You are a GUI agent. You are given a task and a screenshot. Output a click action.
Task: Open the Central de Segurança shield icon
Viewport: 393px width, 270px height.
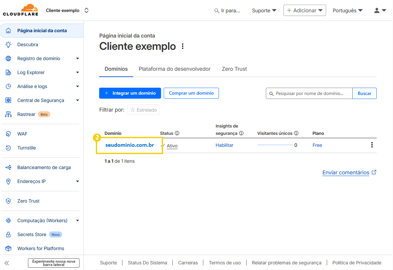point(9,100)
